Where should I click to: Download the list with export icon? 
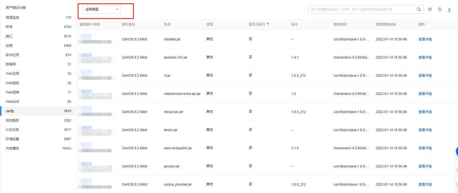pyautogui.click(x=449, y=10)
